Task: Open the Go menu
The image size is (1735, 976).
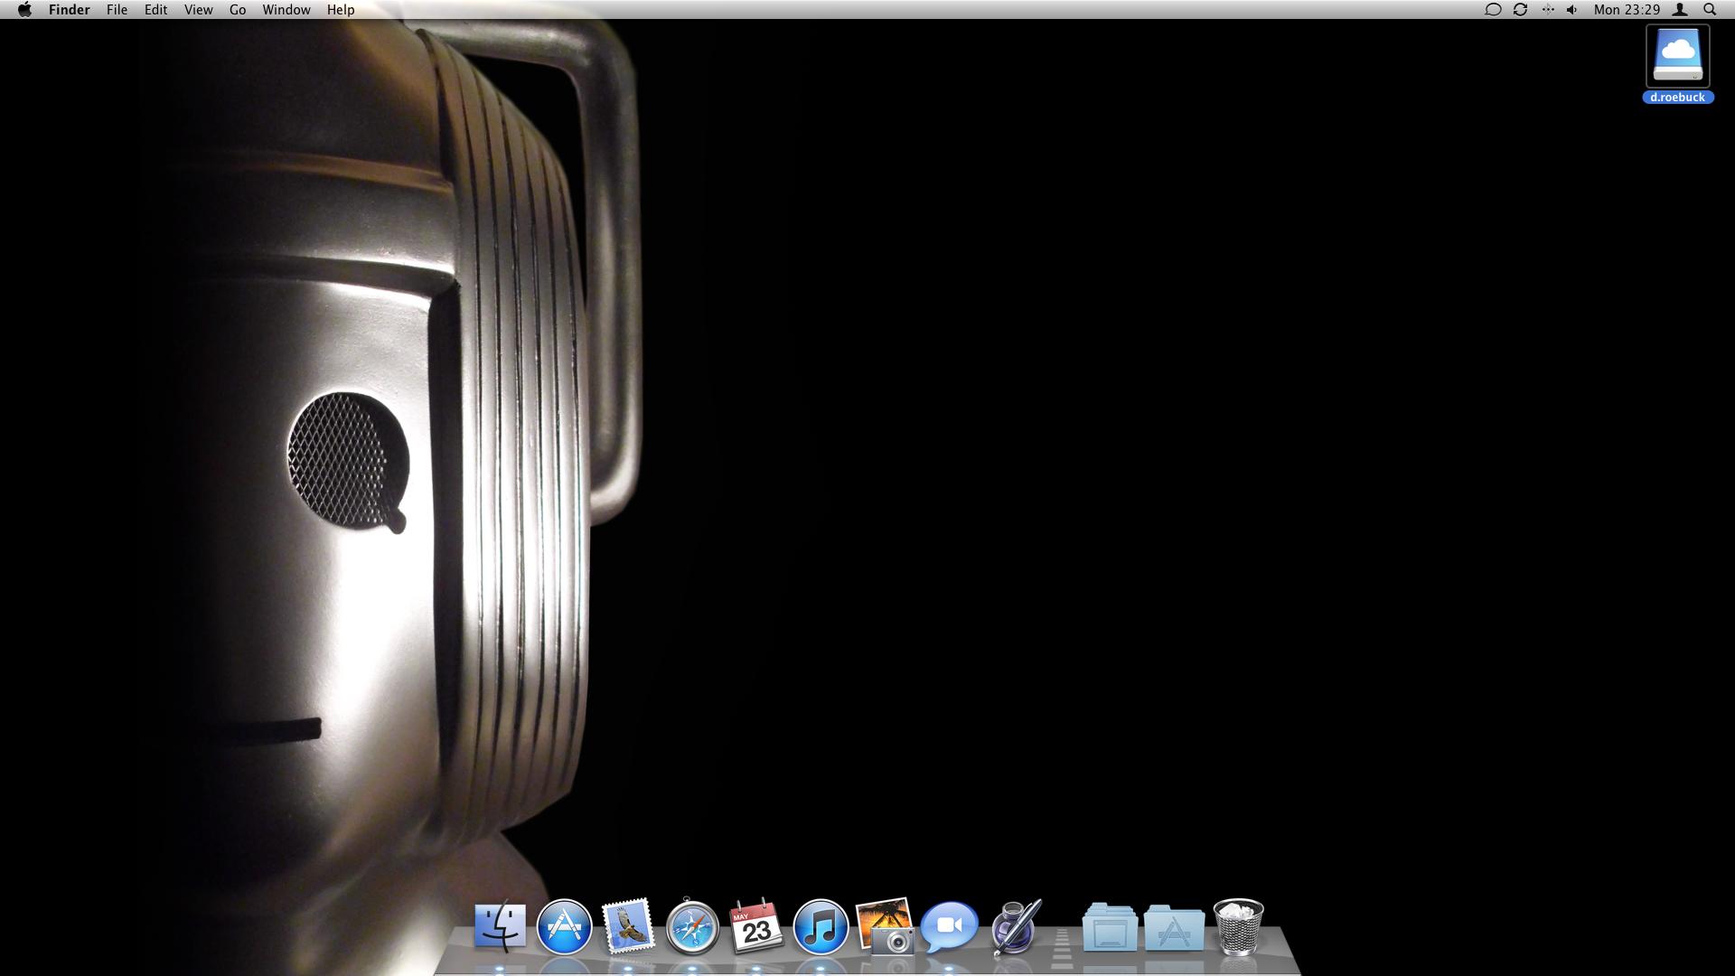Action: tap(238, 10)
